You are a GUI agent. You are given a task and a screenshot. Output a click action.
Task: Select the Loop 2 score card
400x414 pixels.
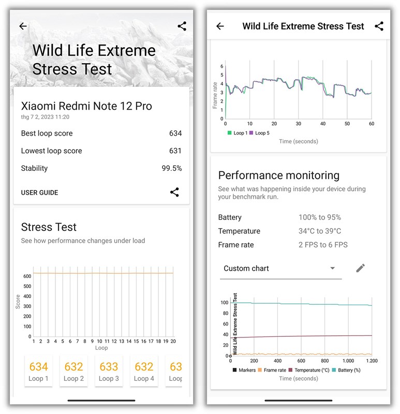pos(73,371)
